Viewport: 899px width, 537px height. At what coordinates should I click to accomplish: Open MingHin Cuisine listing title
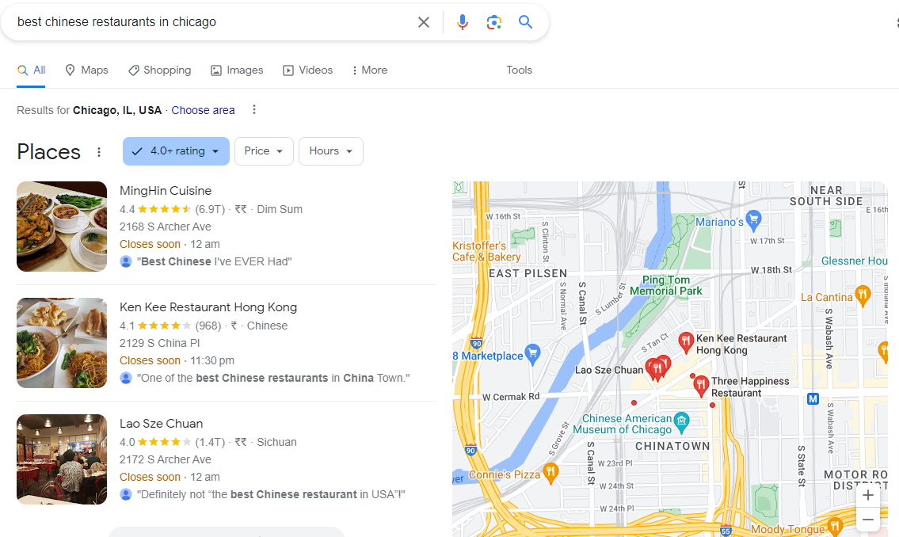165,190
